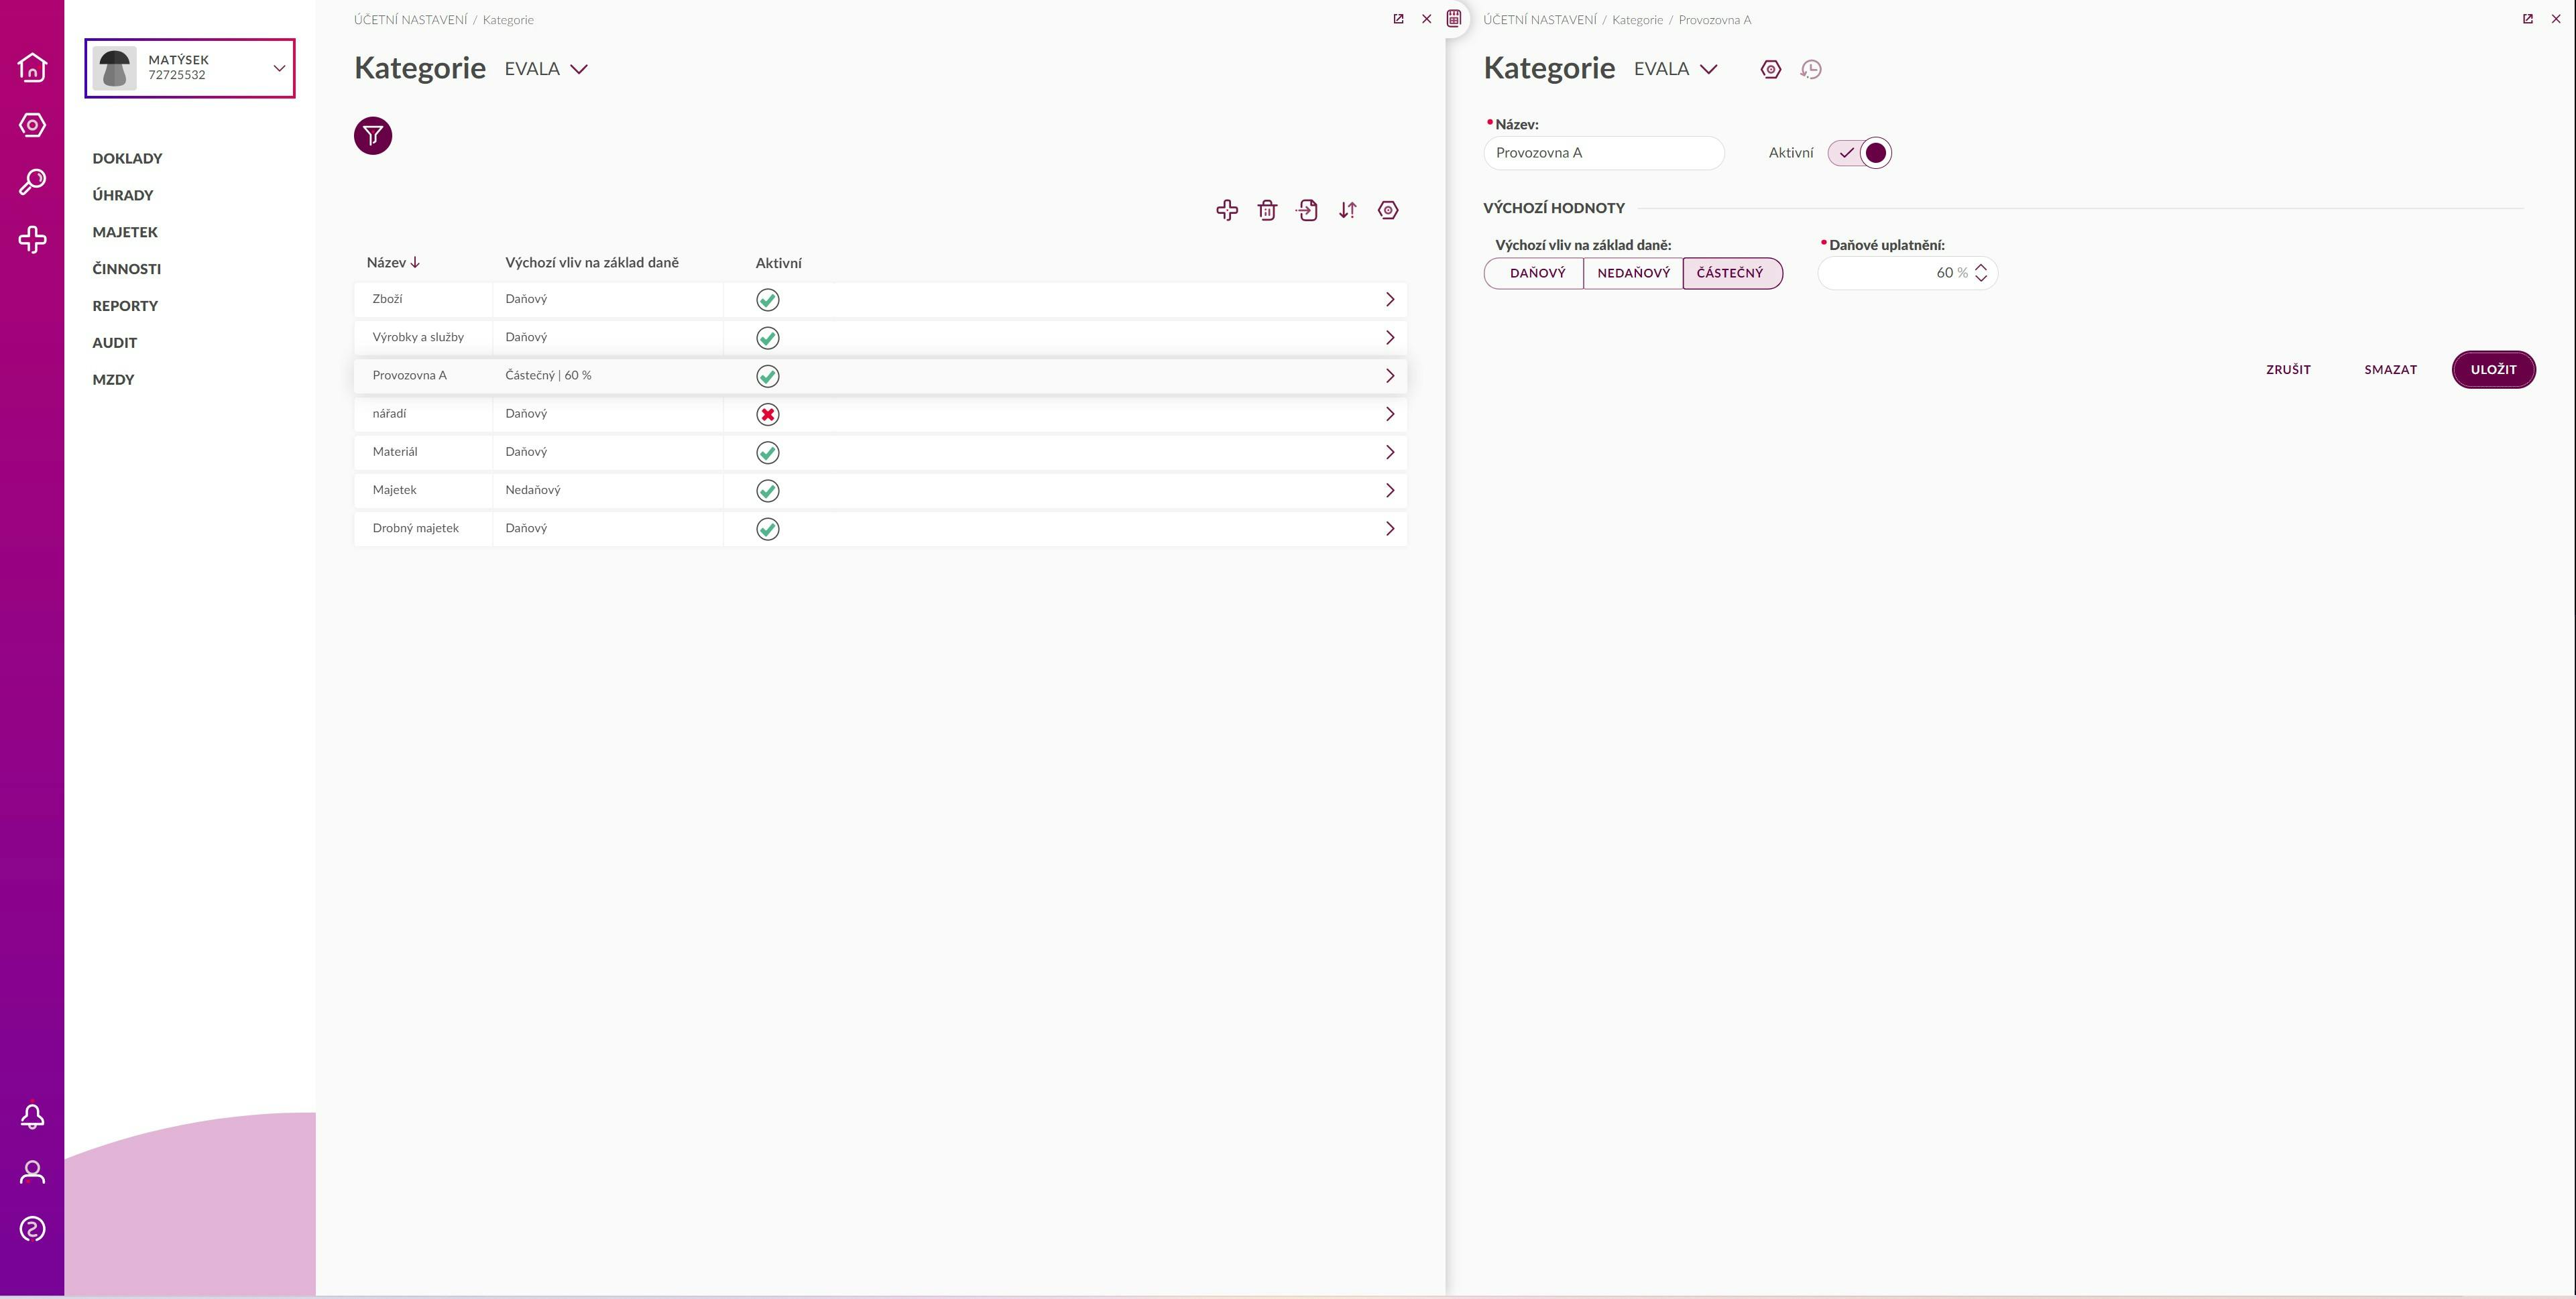This screenshot has height=1299, width=2576.
Task: Add new category with plus toolbar icon
Action: pos(1227,210)
